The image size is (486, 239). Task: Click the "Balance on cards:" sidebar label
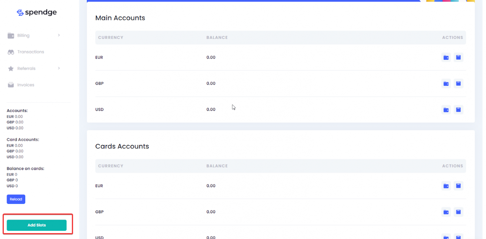point(25,169)
